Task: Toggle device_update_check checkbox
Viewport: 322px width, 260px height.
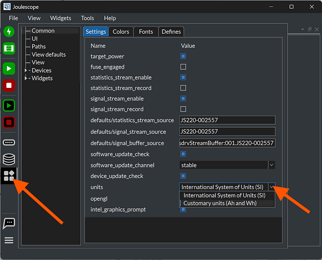Action: (x=183, y=176)
